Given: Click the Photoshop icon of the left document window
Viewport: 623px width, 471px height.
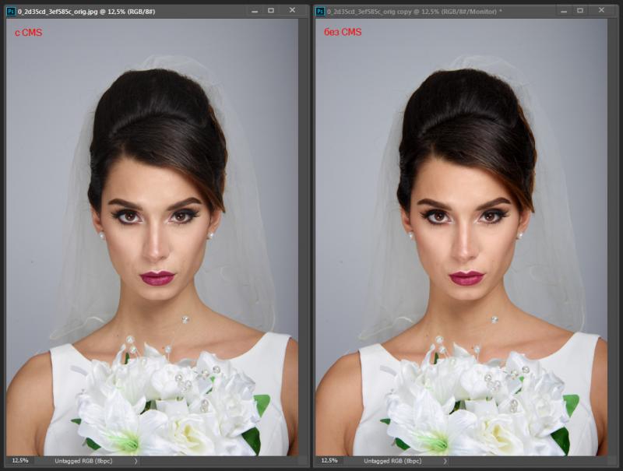Looking at the screenshot, I should (11, 11).
